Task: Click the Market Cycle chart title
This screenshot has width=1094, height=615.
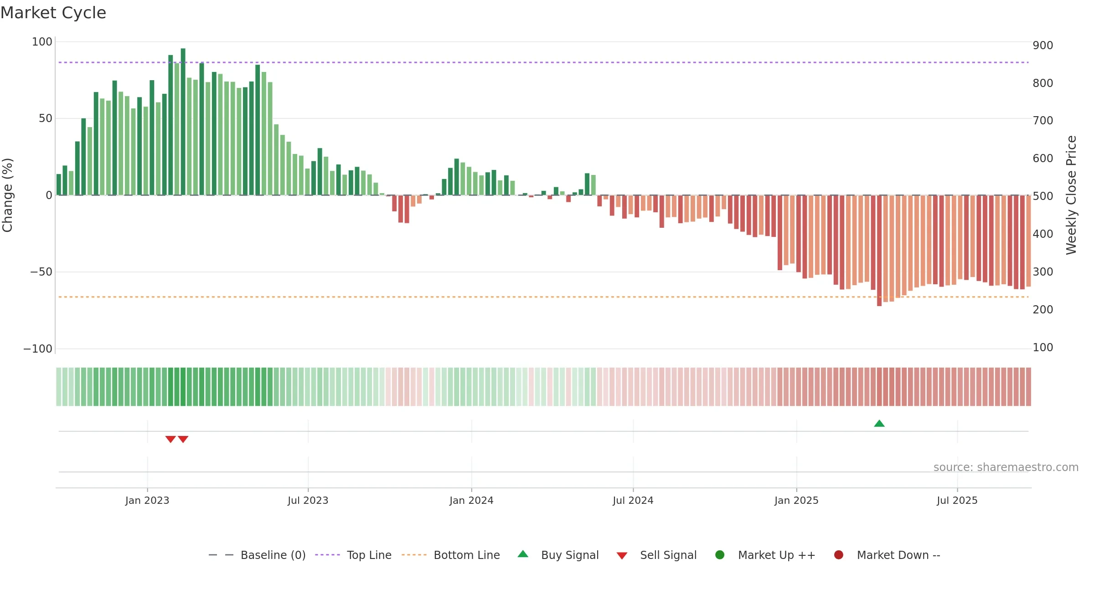Action: 53,13
